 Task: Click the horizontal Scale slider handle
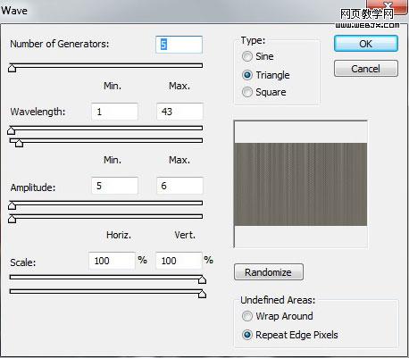point(202,279)
